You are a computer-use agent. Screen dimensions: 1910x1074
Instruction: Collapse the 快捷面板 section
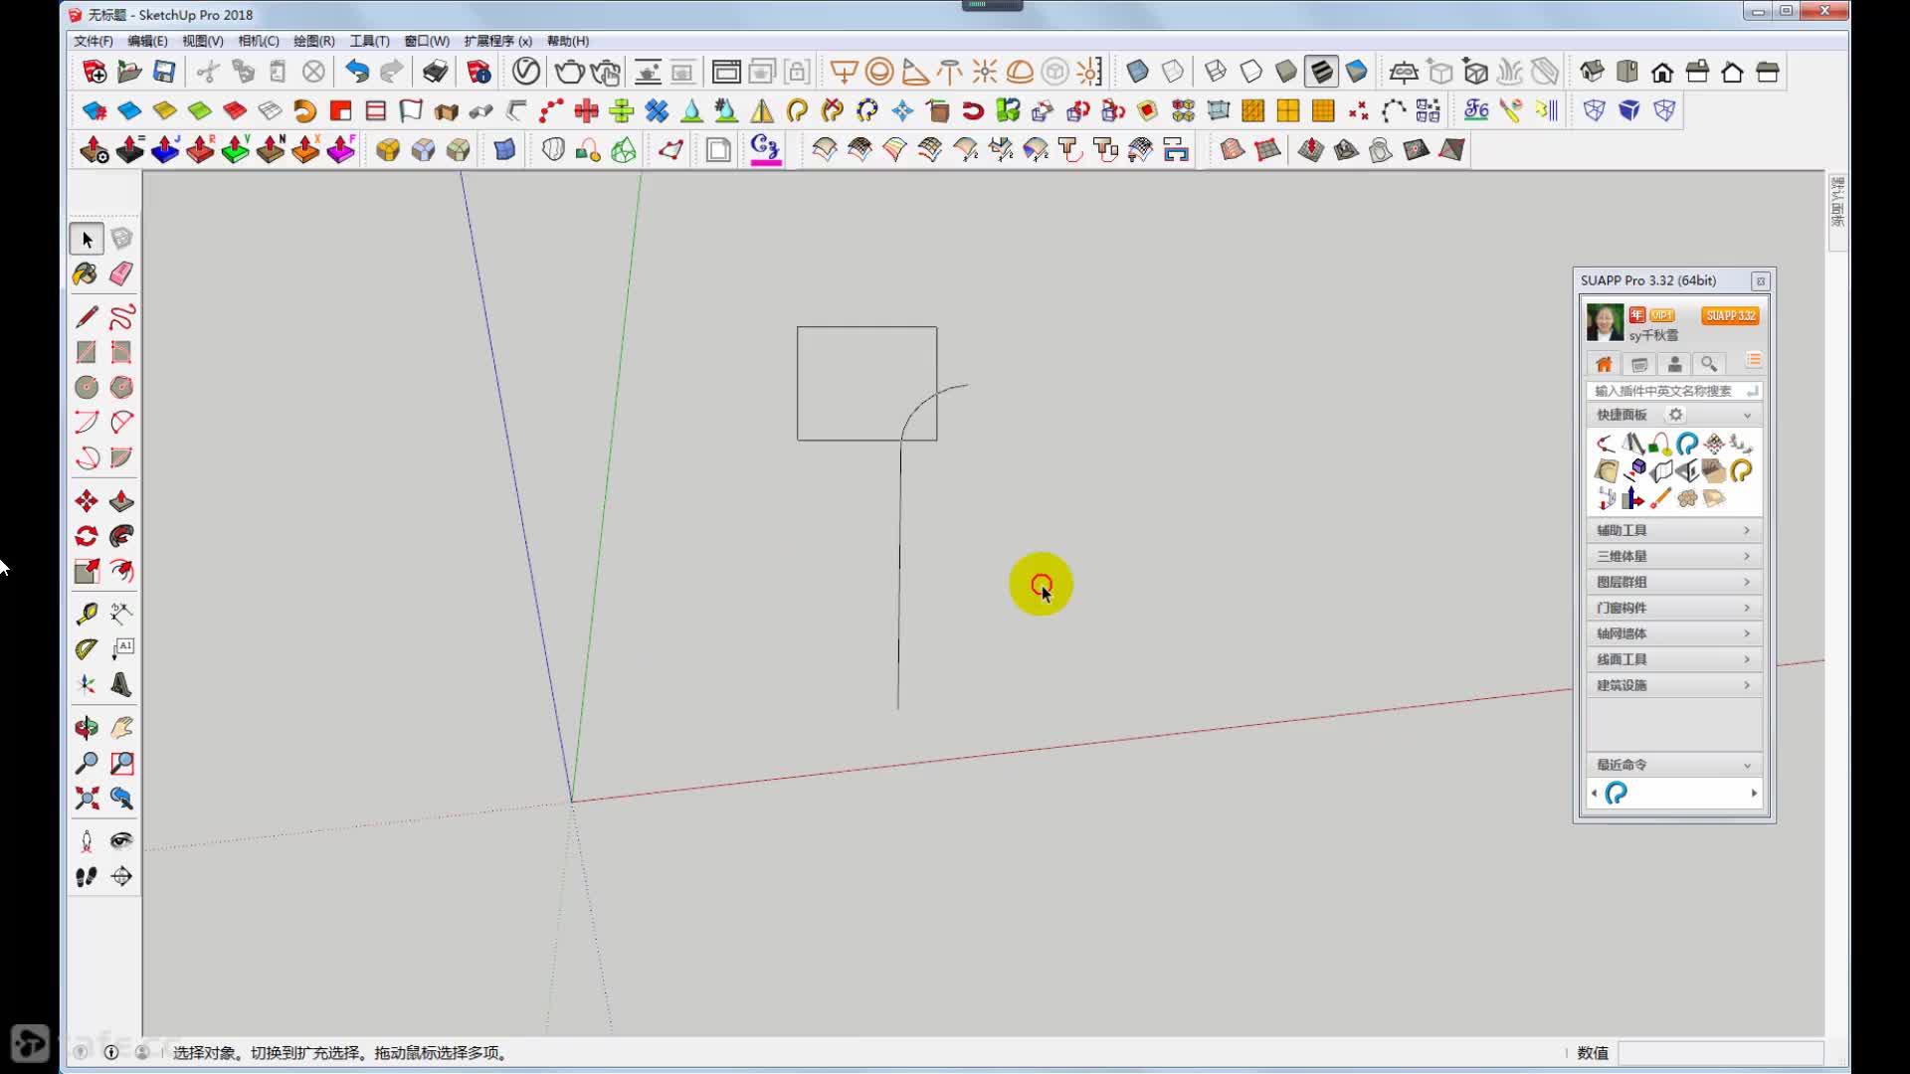(1747, 415)
